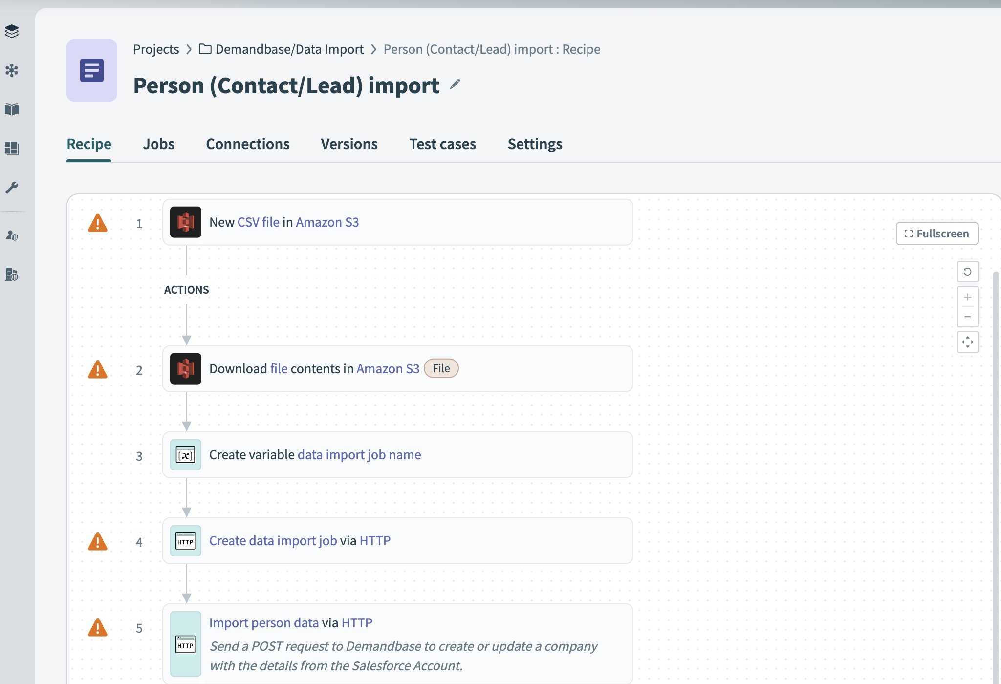The width and height of the screenshot is (1001, 684).
Task: Click the warning icon beside step 1
Action: pyautogui.click(x=98, y=223)
